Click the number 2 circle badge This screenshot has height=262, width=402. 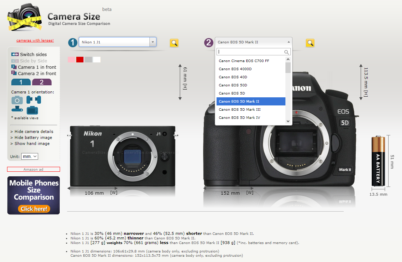pyautogui.click(x=209, y=42)
